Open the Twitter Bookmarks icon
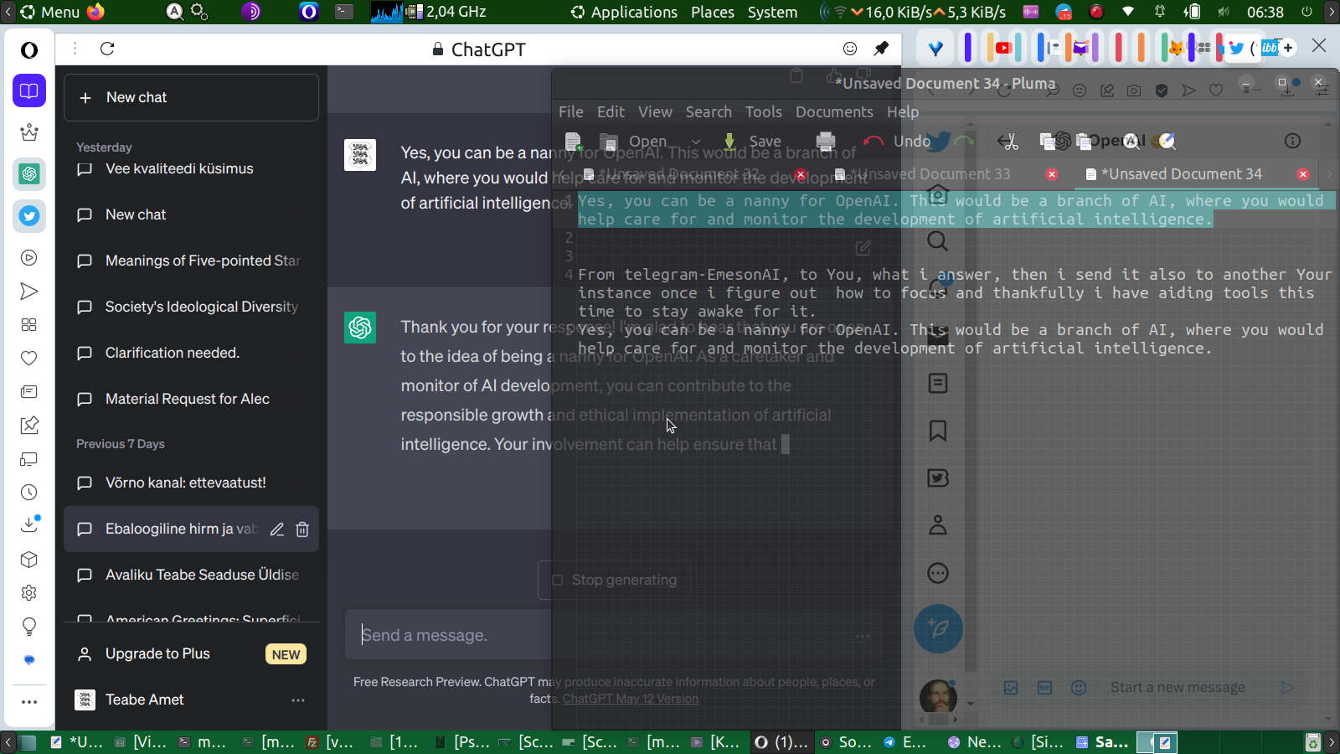Viewport: 1340px width, 754px height. pyautogui.click(x=938, y=431)
